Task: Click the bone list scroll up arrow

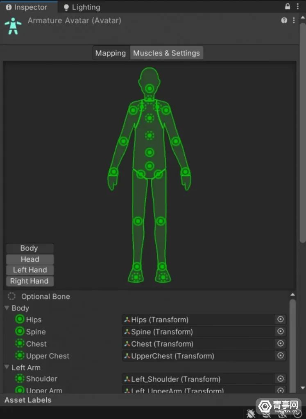Action: [292, 295]
